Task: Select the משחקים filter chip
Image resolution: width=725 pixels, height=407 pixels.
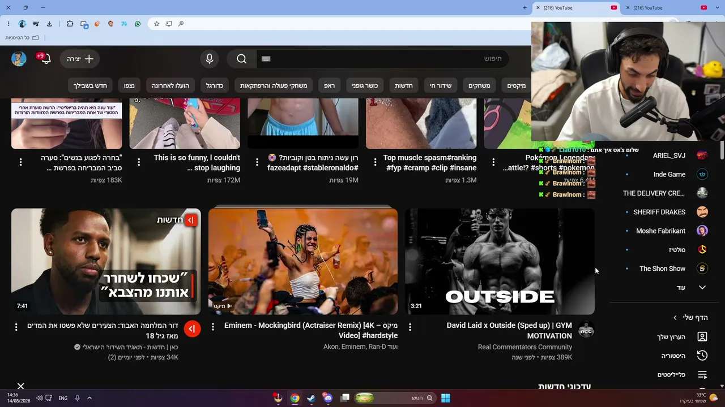Action: tap(479, 86)
